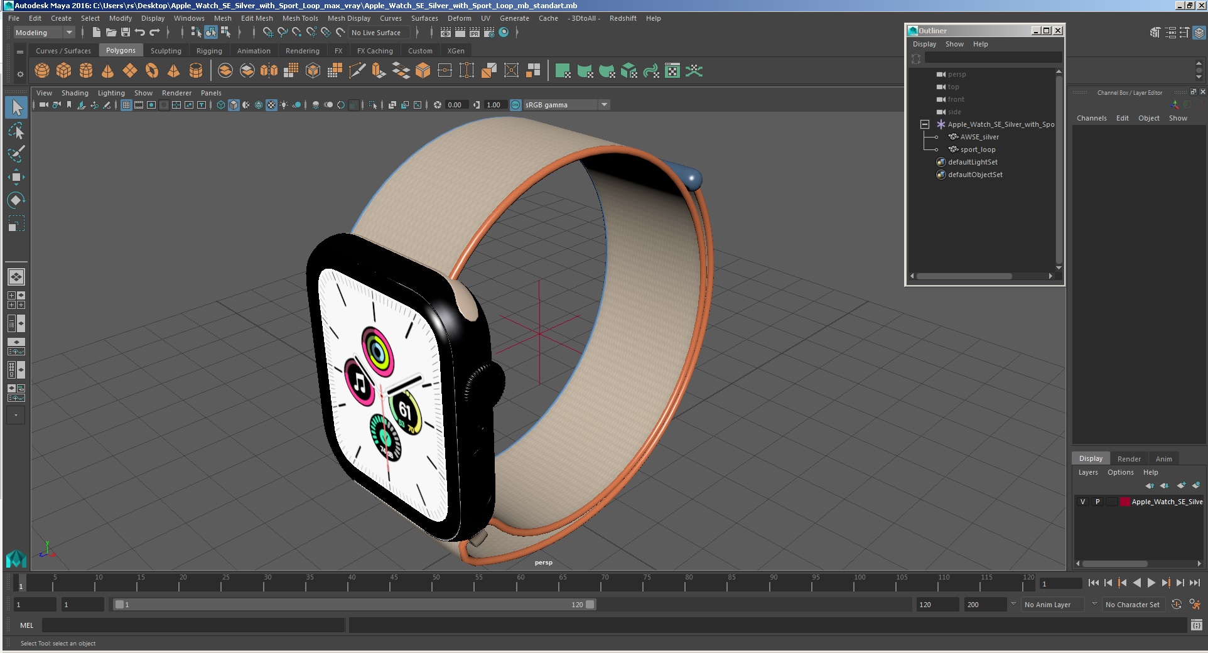Click the Extrude shelf icon
Screen dimensions: 1208x653
pyautogui.click(x=379, y=71)
